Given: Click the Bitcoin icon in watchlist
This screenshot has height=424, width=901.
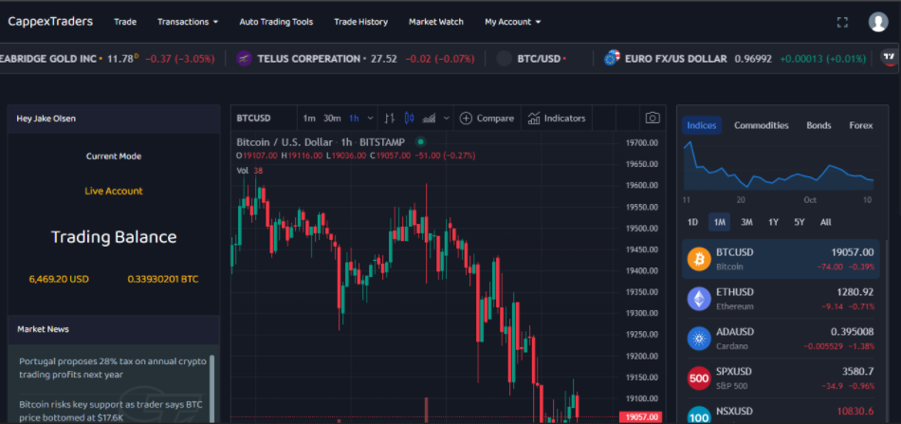Looking at the screenshot, I should [x=699, y=259].
